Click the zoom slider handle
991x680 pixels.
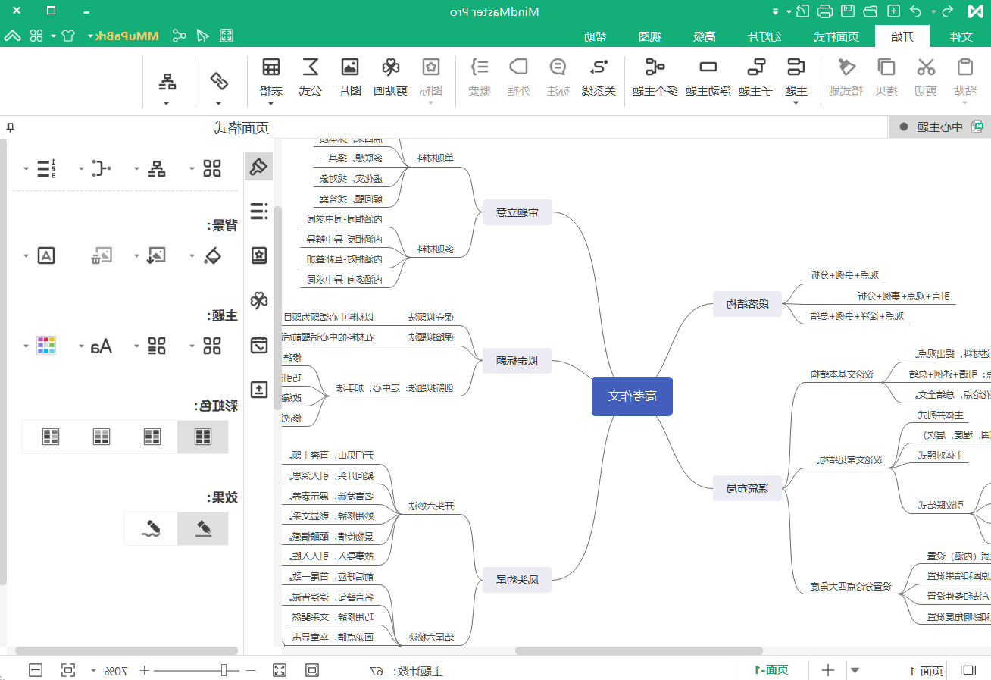224,670
